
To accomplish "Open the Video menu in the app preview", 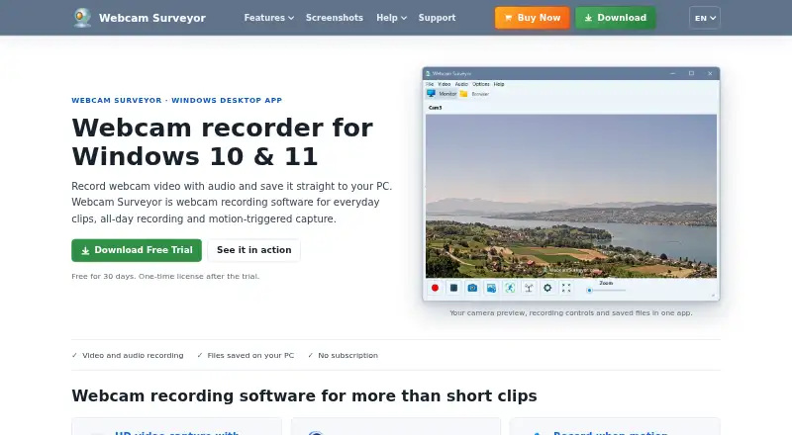I will point(444,84).
